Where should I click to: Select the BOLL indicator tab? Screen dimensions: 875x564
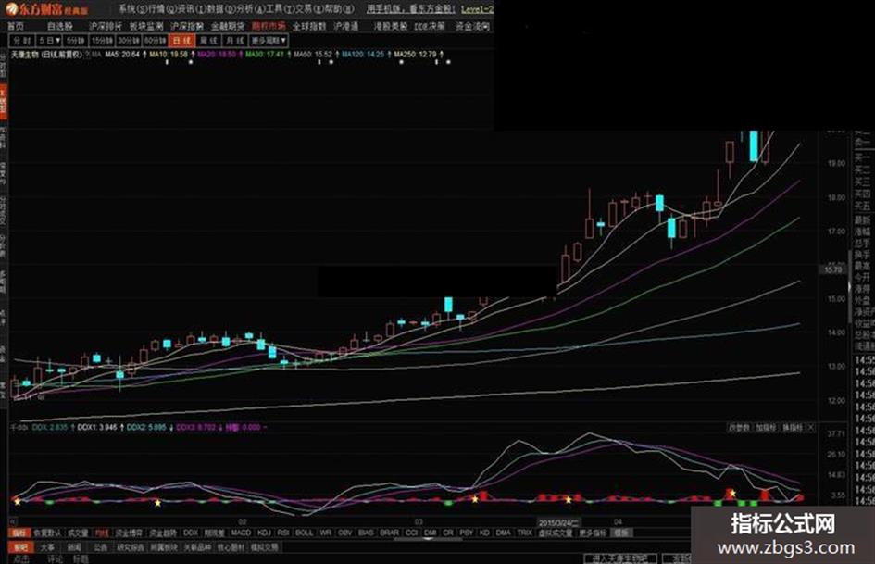tap(304, 533)
